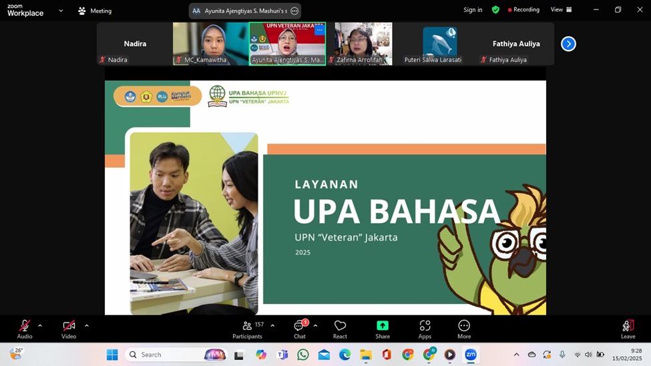The height and width of the screenshot is (366, 651).
Task: Expand video settings arrow next to Video
Action: tap(87, 326)
